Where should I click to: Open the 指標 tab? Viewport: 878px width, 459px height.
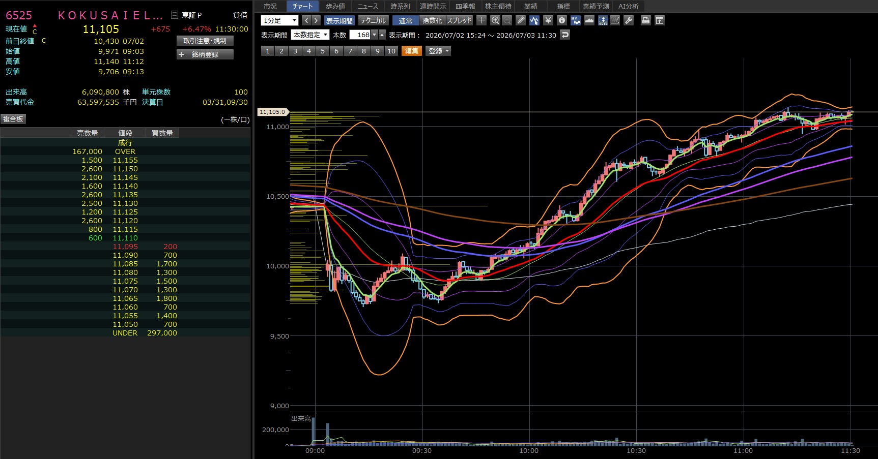coord(563,6)
